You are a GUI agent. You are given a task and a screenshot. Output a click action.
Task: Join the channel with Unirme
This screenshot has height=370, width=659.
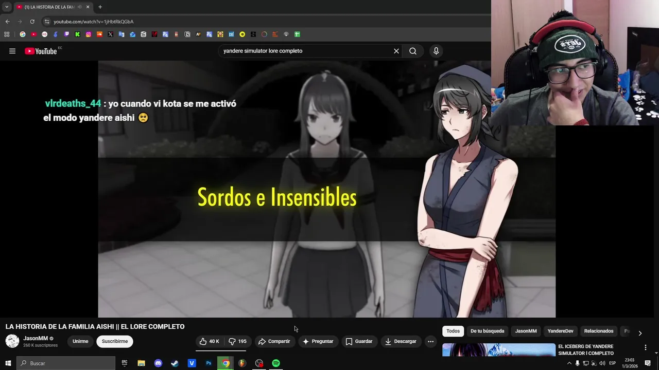[x=80, y=341]
